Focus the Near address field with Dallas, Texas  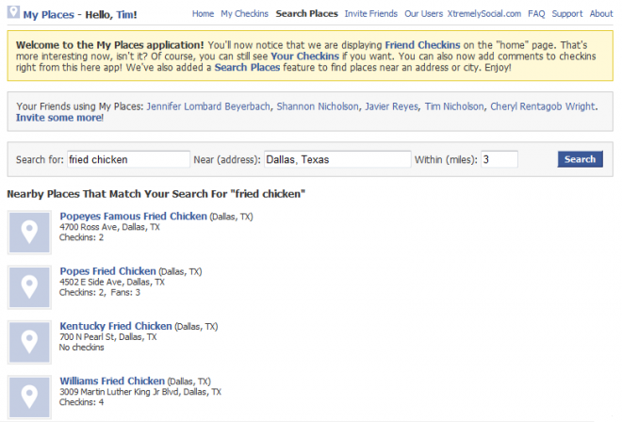[x=337, y=159]
